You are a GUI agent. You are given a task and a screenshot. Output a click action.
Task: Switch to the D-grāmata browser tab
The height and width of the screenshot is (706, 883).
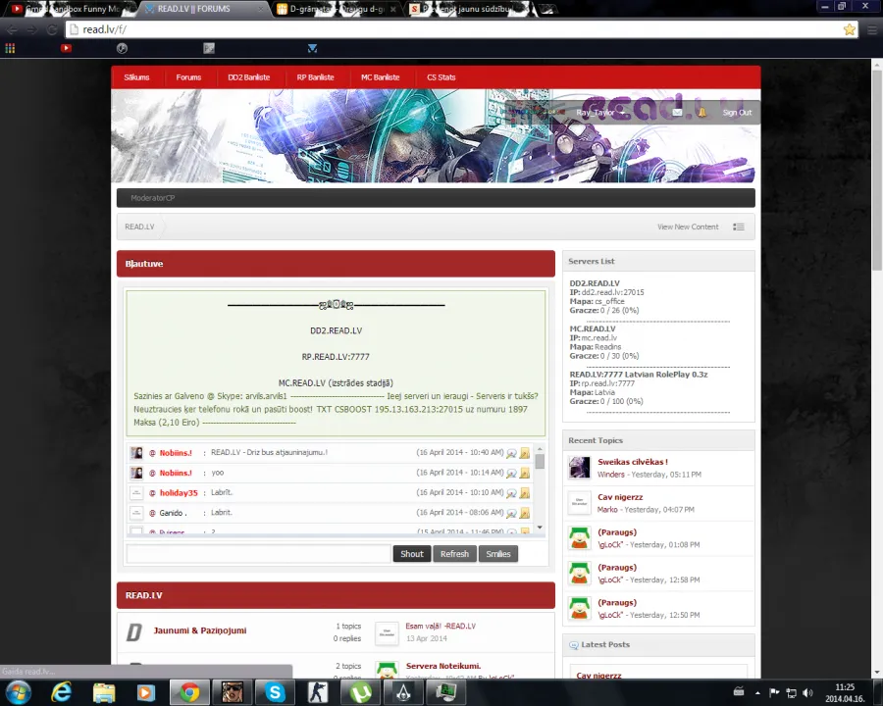pos(338,9)
